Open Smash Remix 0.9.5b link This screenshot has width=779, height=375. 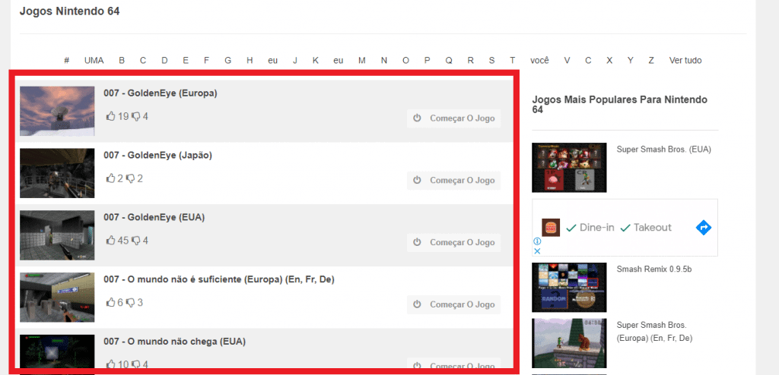[x=654, y=269]
